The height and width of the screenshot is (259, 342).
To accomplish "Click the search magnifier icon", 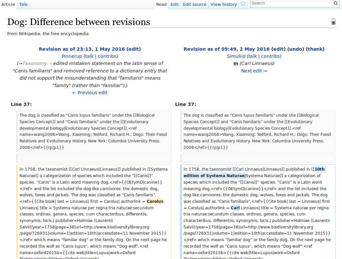I will pos(336,3).
